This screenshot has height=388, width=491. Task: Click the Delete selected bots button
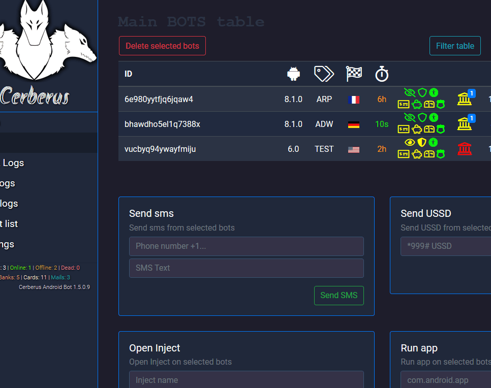(x=162, y=46)
